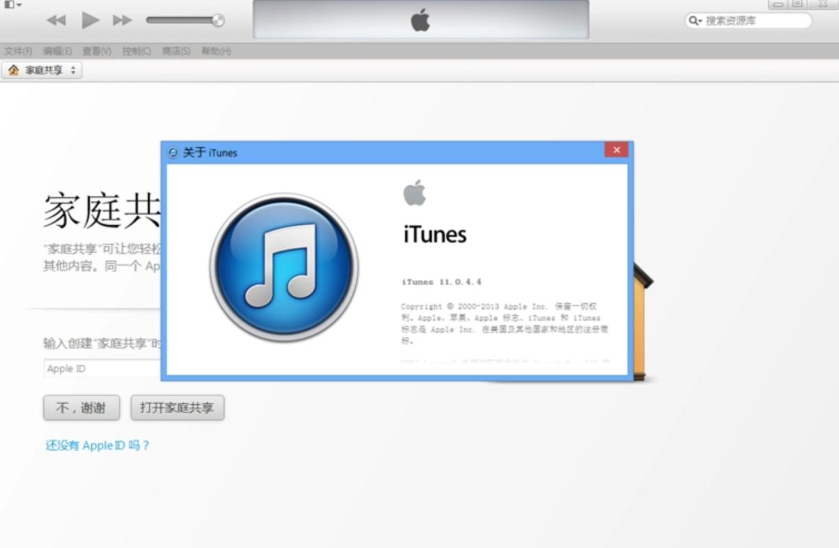Screen dimensions: 839x548
Task: Open the 文件(F) menu
Action: [19, 51]
